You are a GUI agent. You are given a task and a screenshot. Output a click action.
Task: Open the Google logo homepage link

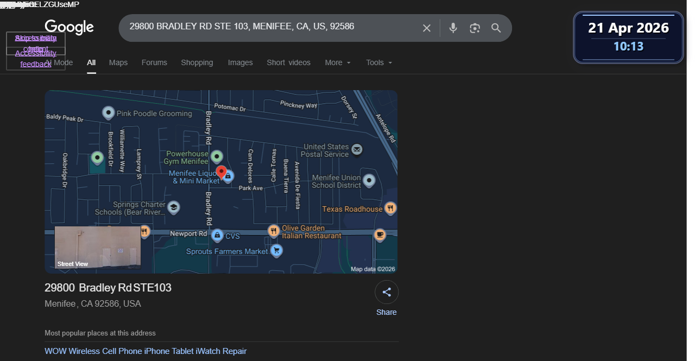pyautogui.click(x=69, y=27)
